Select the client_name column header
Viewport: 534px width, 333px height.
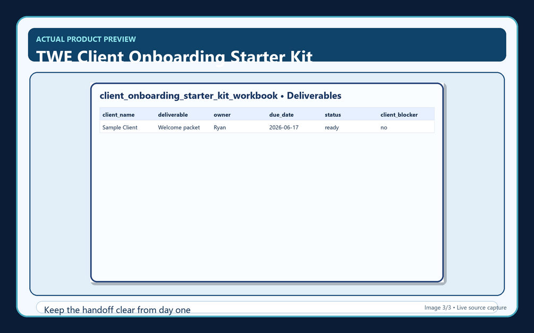118,115
